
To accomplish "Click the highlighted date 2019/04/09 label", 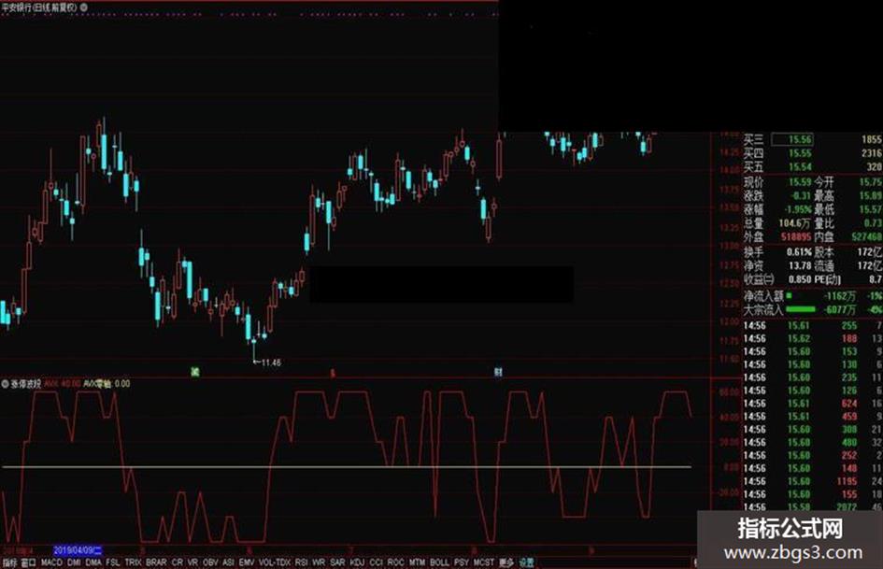I will click(x=78, y=550).
